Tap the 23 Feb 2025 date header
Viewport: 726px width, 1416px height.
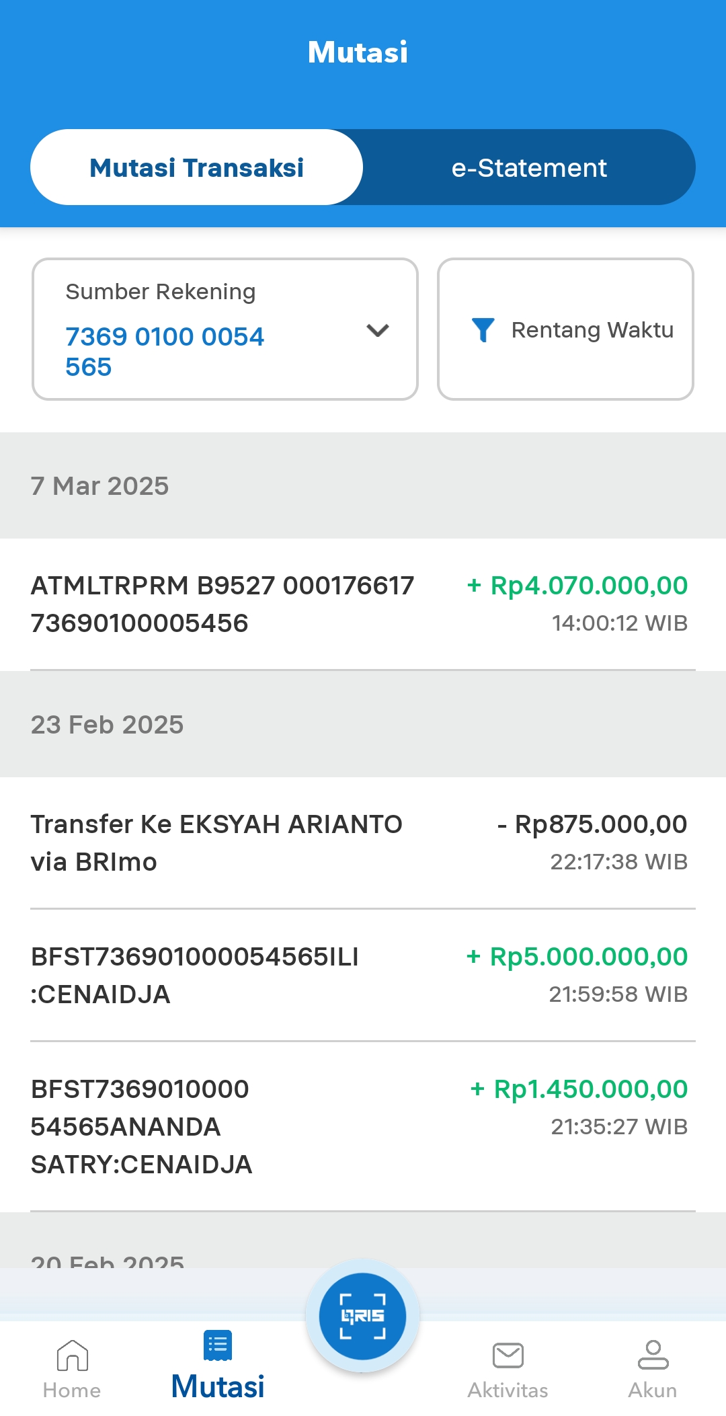click(108, 725)
